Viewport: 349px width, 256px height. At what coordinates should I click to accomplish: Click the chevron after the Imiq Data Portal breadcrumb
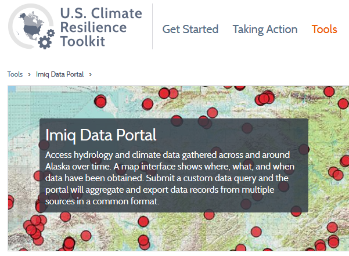pyautogui.click(x=90, y=74)
